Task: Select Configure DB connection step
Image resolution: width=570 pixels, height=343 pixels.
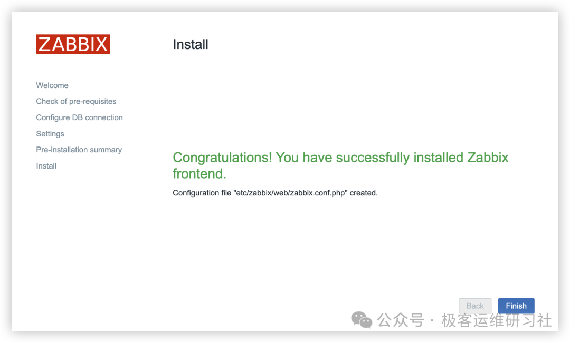Action: click(x=79, y=117)
